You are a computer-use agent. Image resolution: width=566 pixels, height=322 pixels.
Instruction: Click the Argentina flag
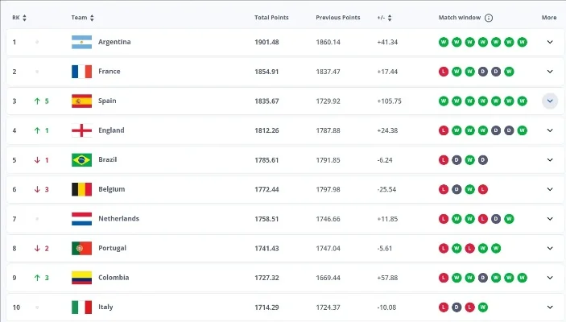(81, 42)
